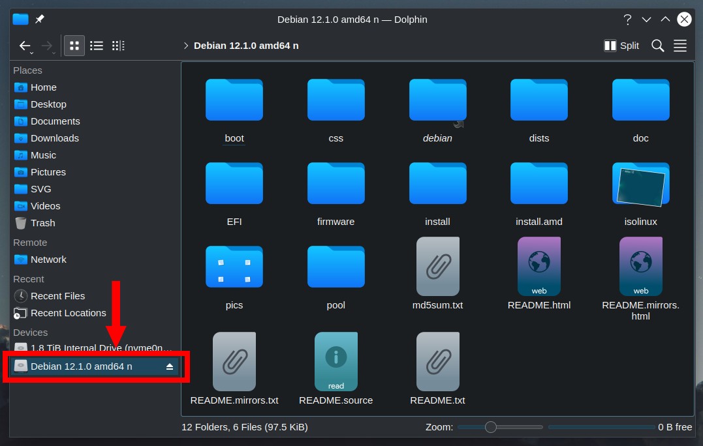Click the forward navigation arrow
Image resolution: width=703 pixels, height=446 pixels.
point(46,46)
